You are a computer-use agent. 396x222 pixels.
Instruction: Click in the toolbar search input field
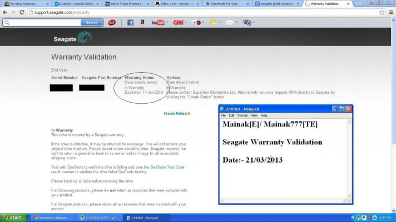(x=45, y=23)
